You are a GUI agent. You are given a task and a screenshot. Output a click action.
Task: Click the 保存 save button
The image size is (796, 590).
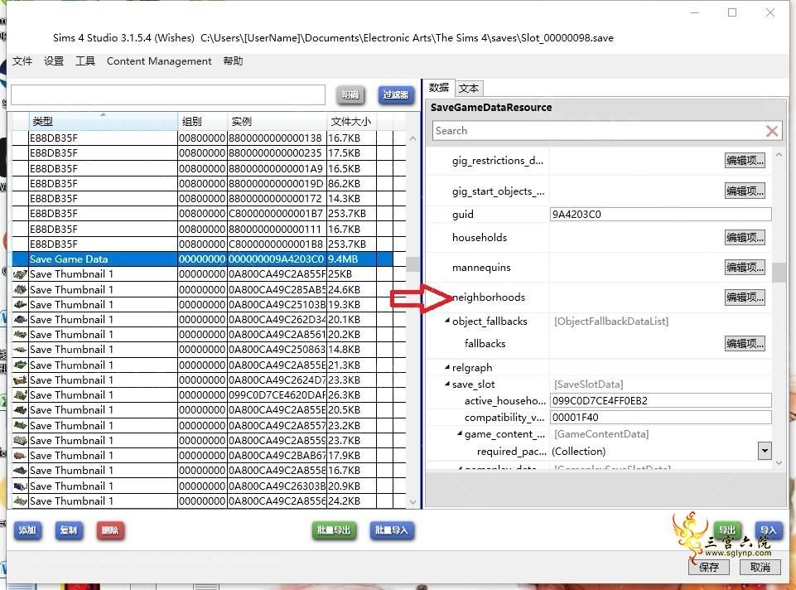tap(709, 567)
